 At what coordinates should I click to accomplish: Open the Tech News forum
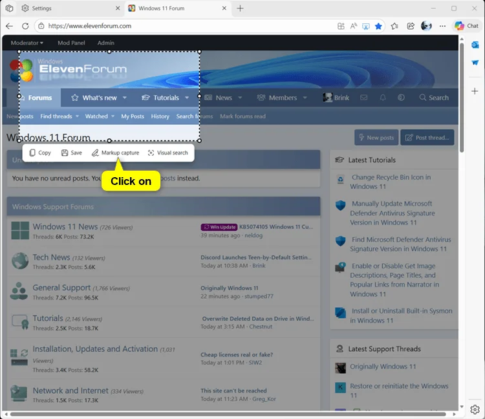pyautogui.click(x=51, y=257)
